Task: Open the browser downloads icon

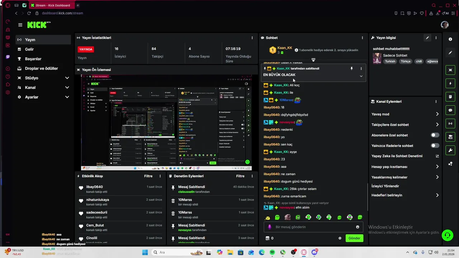Action: pyautogui.click(x=438, y=13)
